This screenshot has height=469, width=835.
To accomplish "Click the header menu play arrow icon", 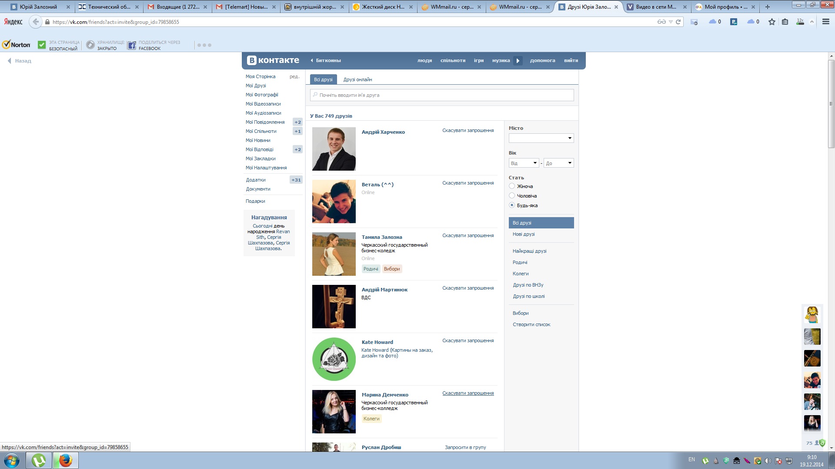I will pos(518,61).
